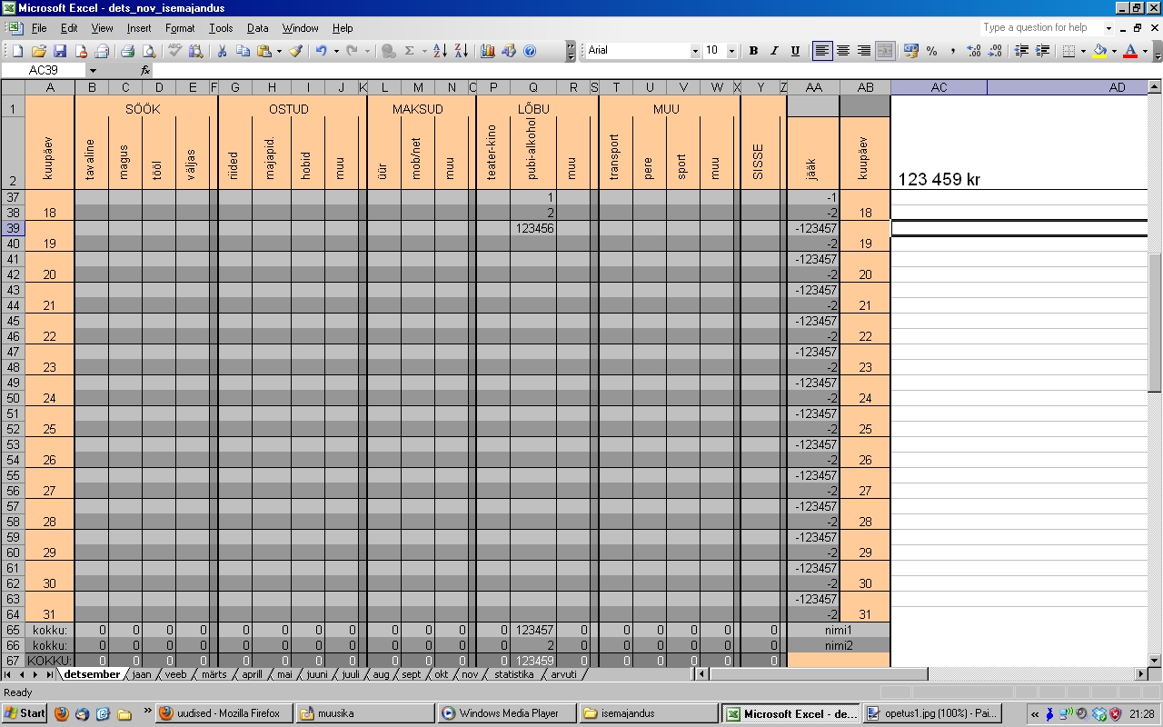
Task: Activate the Format Painter brush
Action: click(x=295, y=51)
